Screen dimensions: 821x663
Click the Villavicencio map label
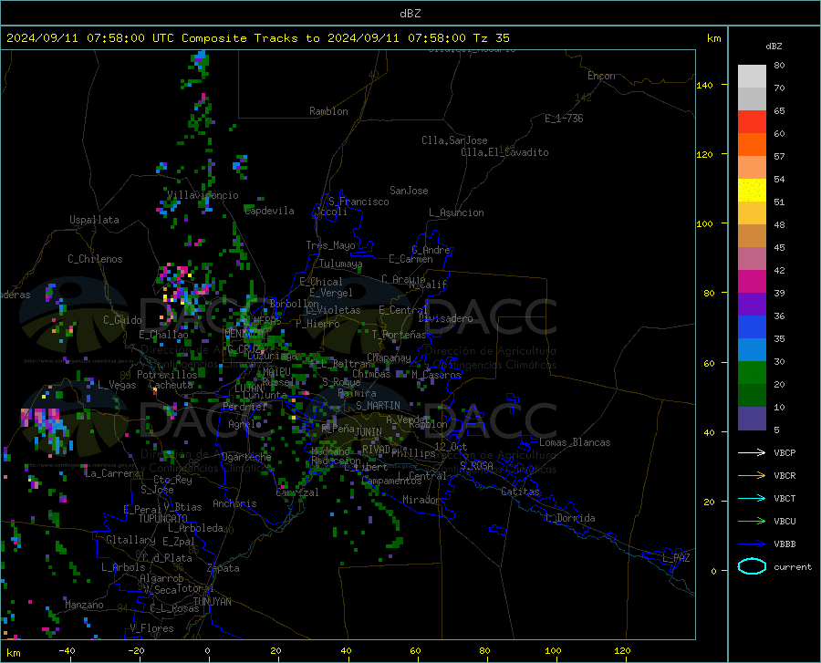point(203,195)
